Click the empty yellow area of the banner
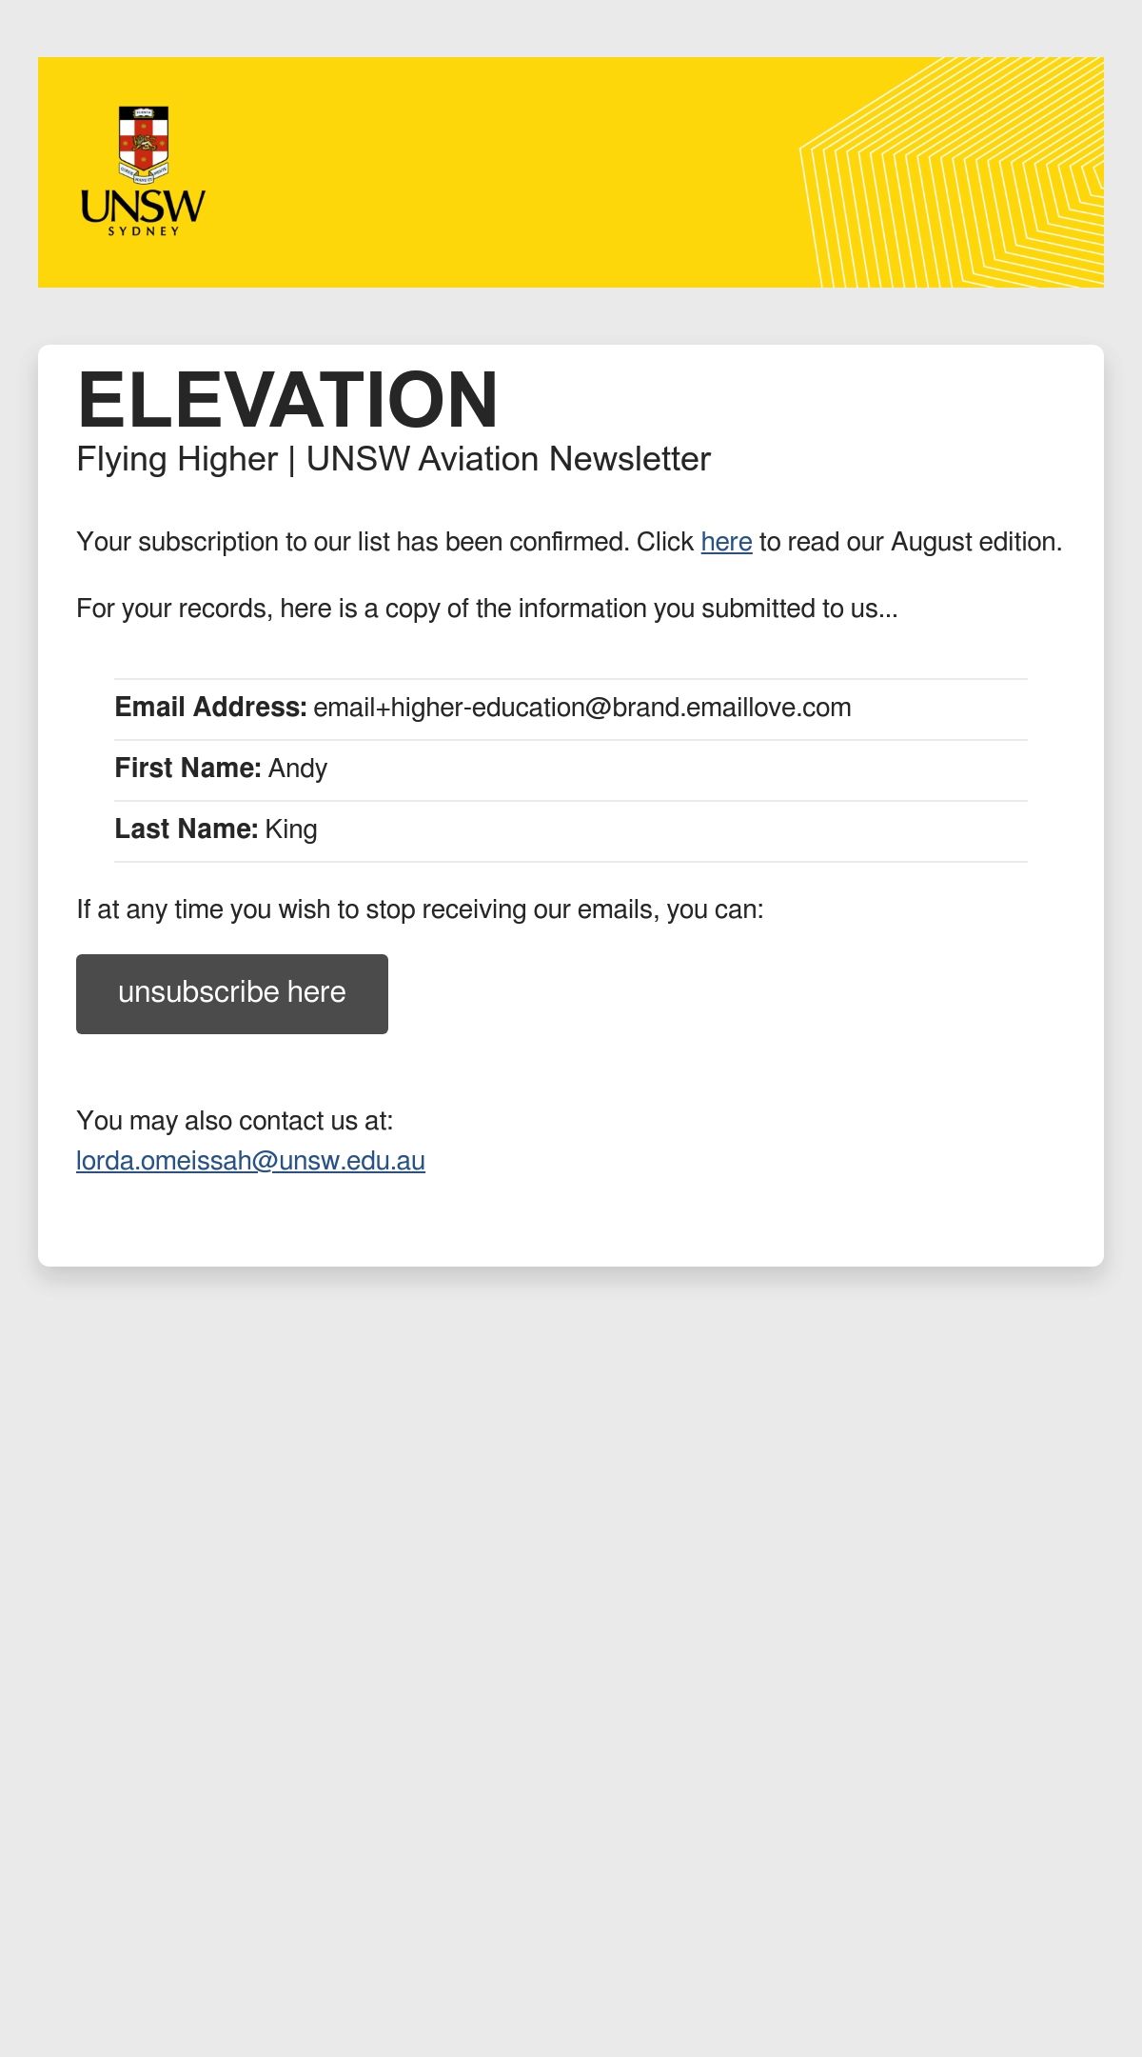The image size is (1142, 2057). tap(495, 172)
